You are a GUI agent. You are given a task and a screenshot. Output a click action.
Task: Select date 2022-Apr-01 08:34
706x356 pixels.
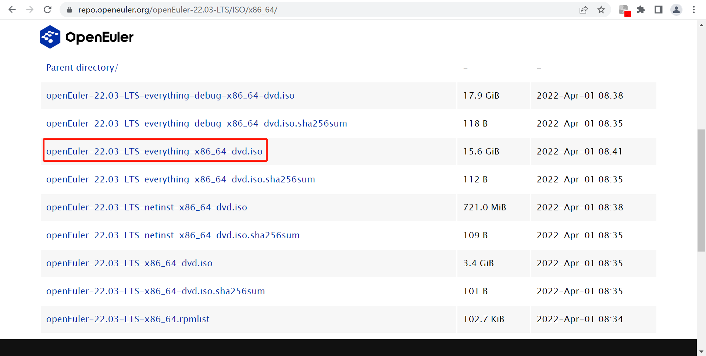580,319
